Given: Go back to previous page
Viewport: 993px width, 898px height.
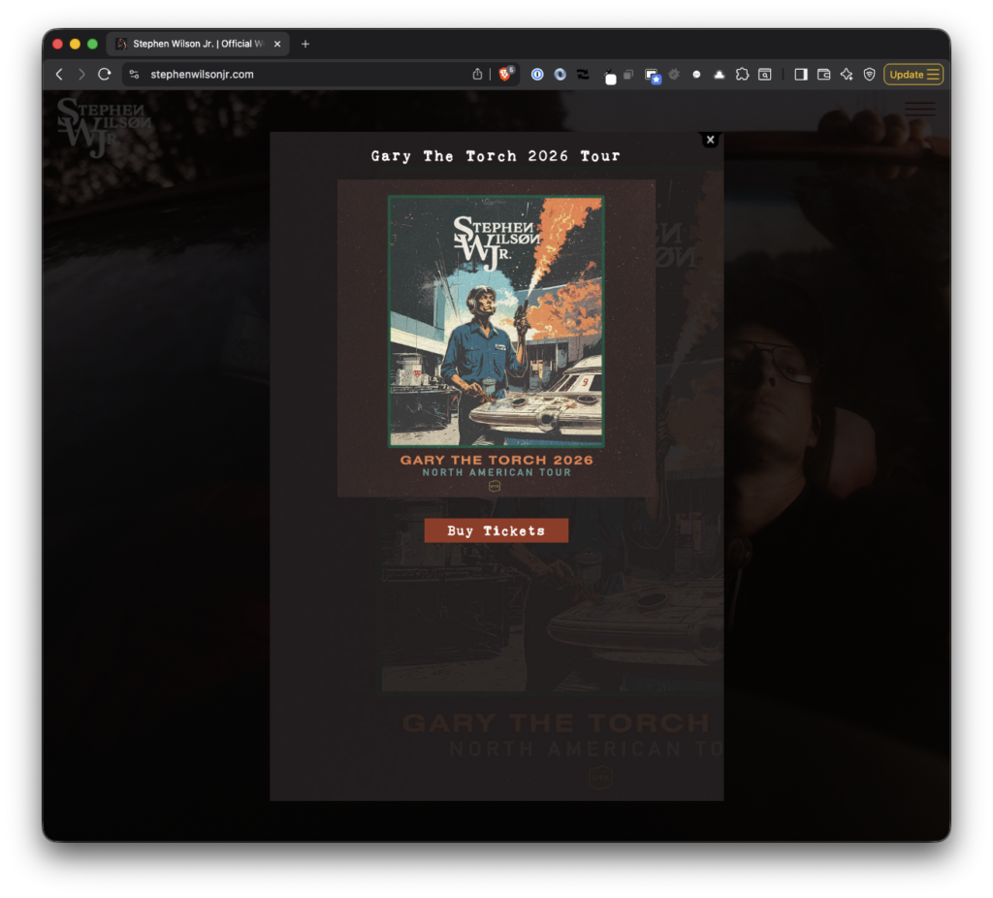Looking at the screenshot, I should 59,75.
